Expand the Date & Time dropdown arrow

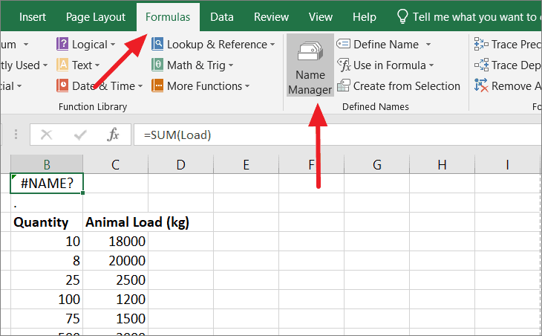click(140, 86)
